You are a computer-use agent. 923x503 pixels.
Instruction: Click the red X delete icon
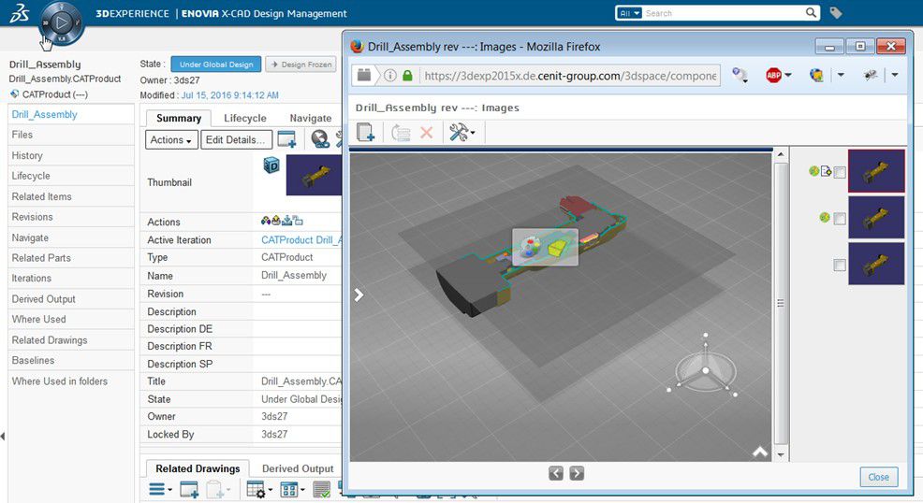pos(427,133)
